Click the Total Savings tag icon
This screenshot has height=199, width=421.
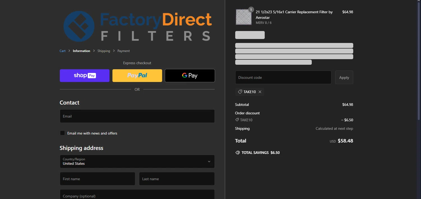[x=237, y=153]
